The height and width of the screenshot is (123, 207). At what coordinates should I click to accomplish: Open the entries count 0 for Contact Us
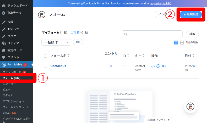click(x=111, y=66)
